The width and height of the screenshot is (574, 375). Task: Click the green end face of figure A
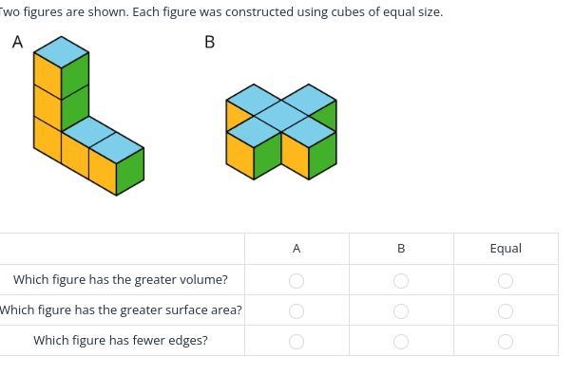click(x=130, y=172)
